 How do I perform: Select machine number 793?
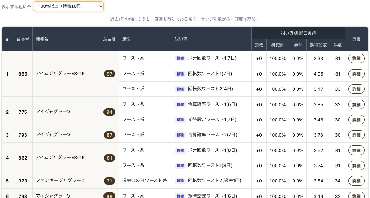[x=23, y=135]
